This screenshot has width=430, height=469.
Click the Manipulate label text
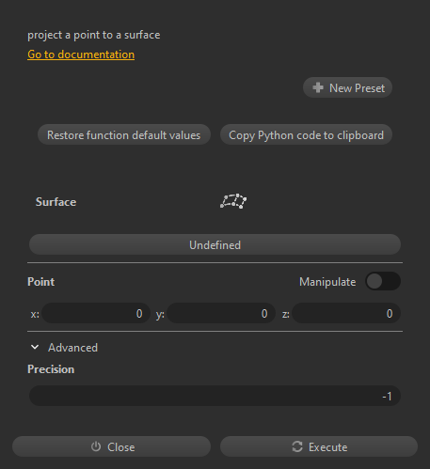click(x=327, y=282)
